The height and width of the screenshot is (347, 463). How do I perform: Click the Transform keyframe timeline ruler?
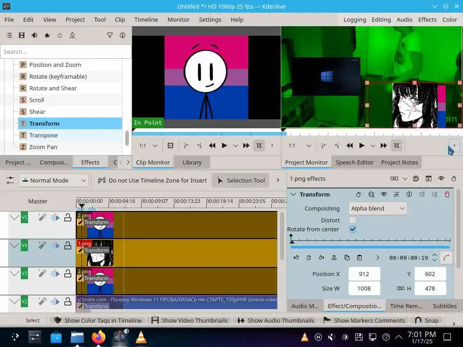pyautogui.click(x=370, y=239)
